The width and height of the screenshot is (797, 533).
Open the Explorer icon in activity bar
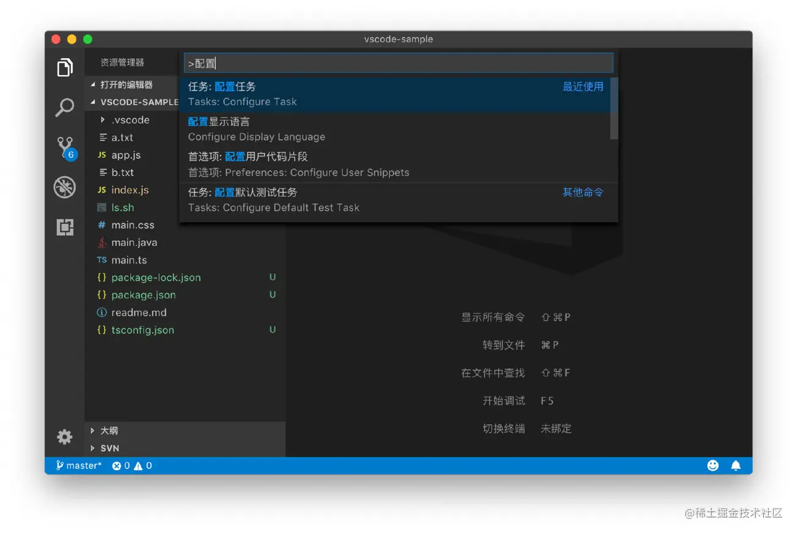click(65, 68)
